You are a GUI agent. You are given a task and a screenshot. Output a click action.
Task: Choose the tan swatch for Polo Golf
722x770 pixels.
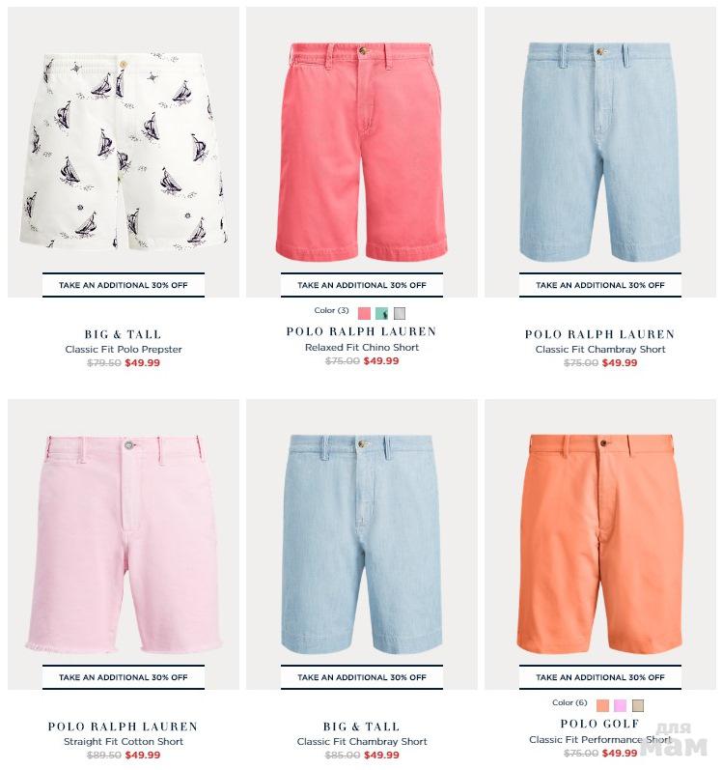coord(638,705)
